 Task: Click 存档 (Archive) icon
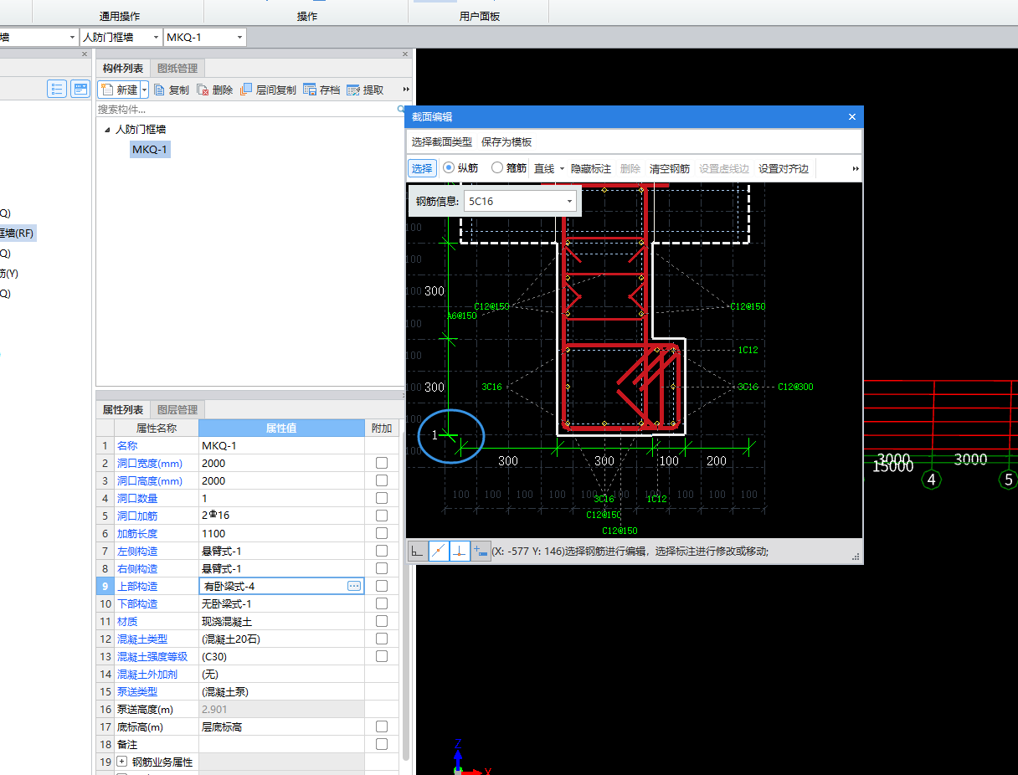tap(321, 90)
